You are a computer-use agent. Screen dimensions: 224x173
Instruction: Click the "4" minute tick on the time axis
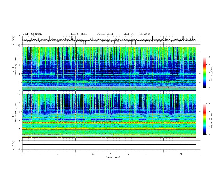(93, 154)
